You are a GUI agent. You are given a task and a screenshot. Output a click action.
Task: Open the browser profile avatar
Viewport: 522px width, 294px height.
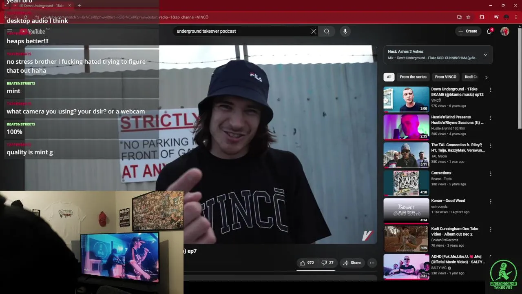coord(506,17)
